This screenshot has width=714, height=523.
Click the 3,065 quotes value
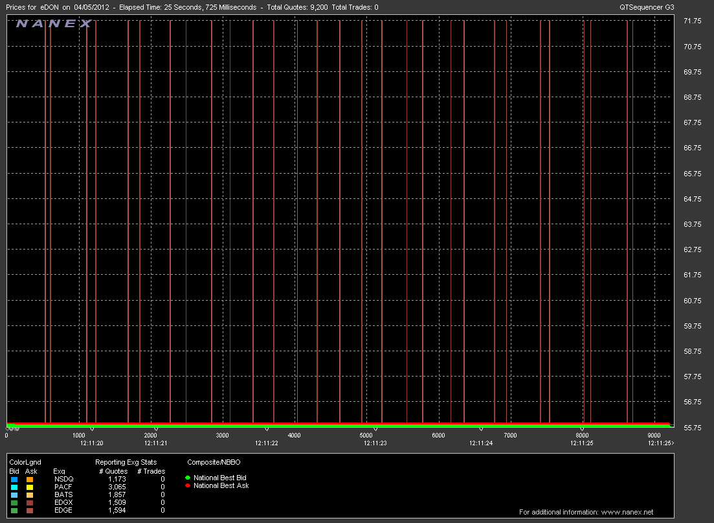[117, 487]
